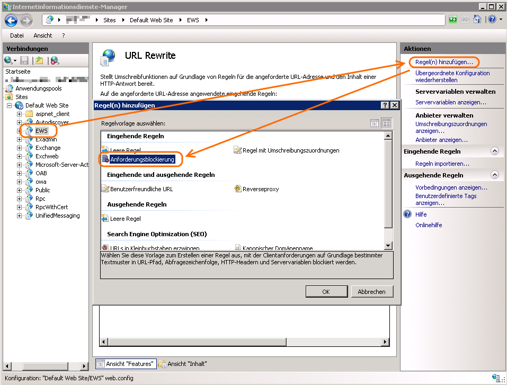Viewport: 507px width, 385px height.
Task: Select the Reverseproxy rule template
Action: (x=260, y=189)
